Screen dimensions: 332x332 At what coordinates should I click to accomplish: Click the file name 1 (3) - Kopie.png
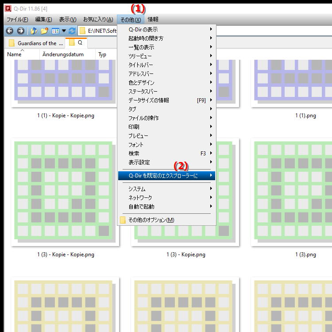(x=186, y=255)
